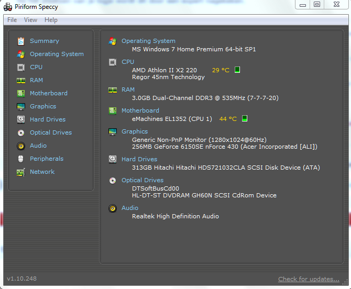
Task: Click the RAM stick icon in sidebar
Action: pos(21,81)
